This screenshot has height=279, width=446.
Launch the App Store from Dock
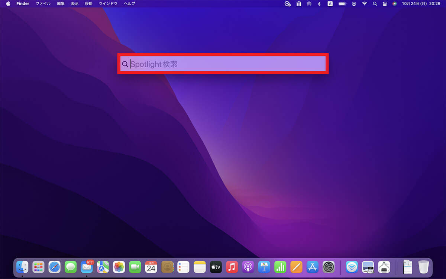312,267
